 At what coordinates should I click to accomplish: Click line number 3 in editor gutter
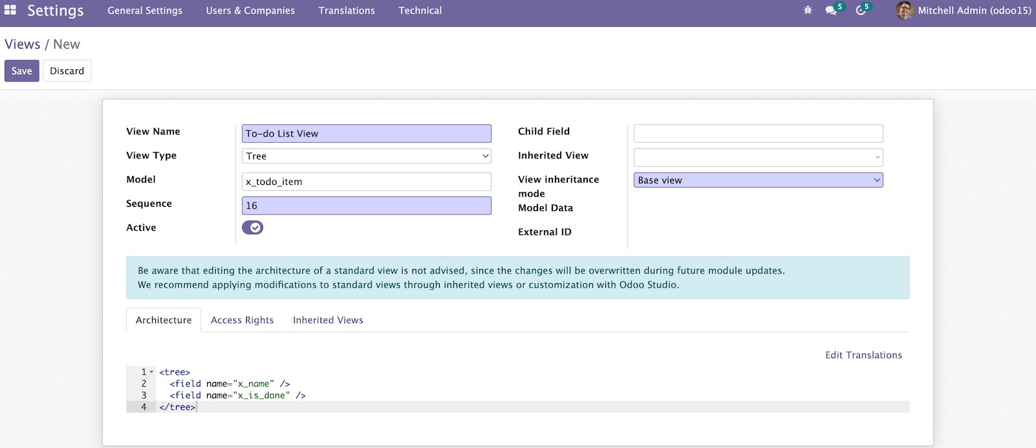[144, 395]
